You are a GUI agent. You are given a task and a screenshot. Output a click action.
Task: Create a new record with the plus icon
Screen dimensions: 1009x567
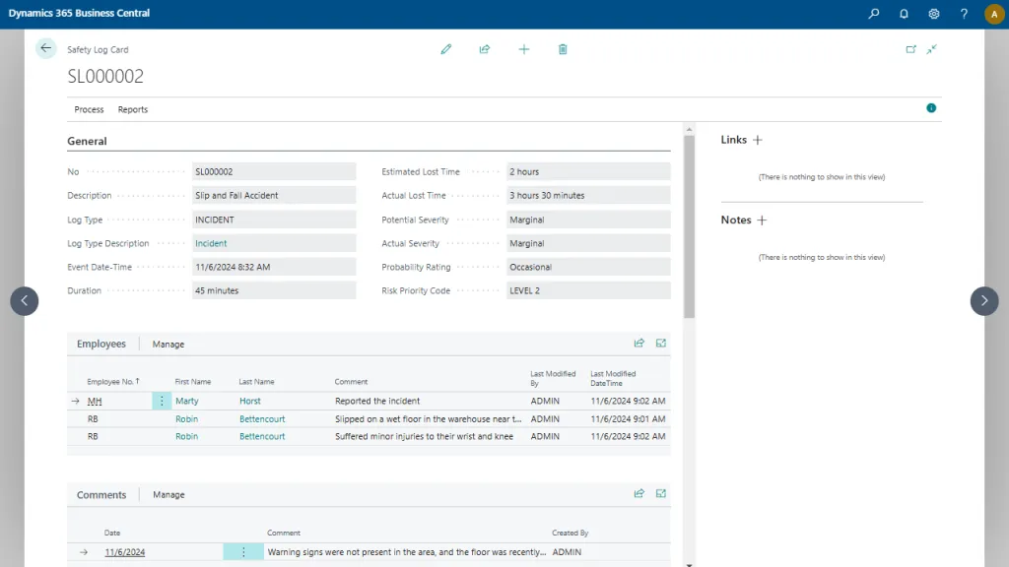tap(523, 48)
